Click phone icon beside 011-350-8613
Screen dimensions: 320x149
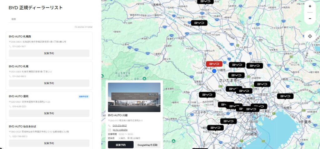coord(10,77)
